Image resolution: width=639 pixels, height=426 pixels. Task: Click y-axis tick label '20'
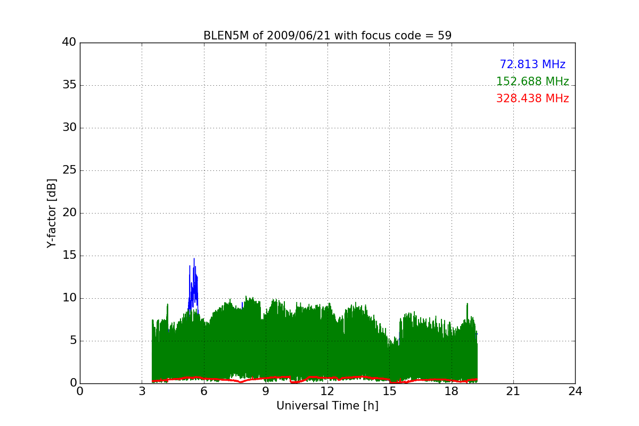click(69, 213)
